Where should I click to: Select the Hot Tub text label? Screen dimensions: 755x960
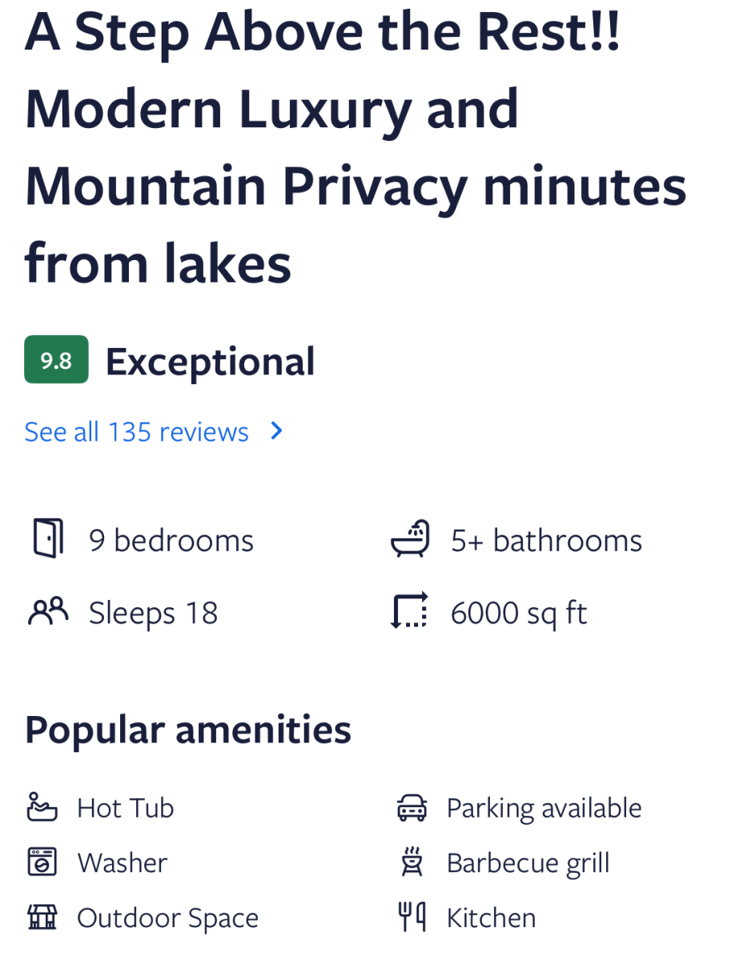[x=126, y=808]
